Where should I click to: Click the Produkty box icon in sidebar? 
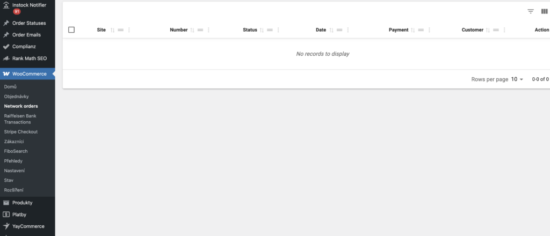click(x=6, y=203)
